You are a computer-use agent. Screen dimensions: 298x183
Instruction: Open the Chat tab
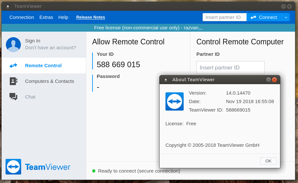tap(44, 97)
